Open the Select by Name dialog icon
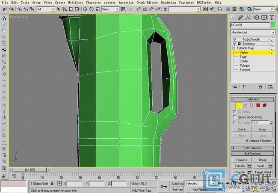This screenshot has width=278, height=193. pyautogui.click(x=65, y=9)
